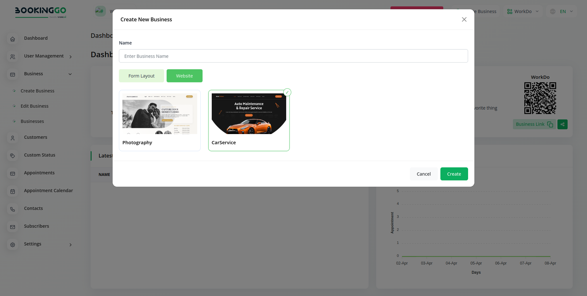Switch to the Website tab
587x296 pixels.
(x=184, y=76)
